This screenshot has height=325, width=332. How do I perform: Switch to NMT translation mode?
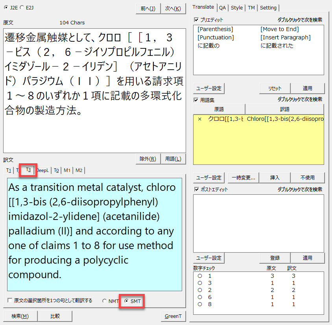point(105,301)
